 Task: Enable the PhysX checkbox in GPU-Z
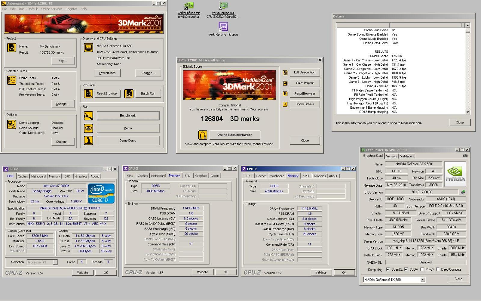pos(422,269)
